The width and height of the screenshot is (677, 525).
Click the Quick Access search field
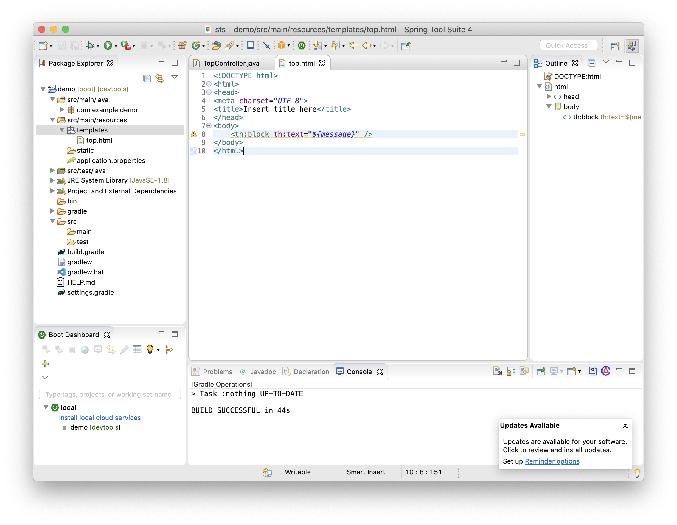tap(569, 45)
